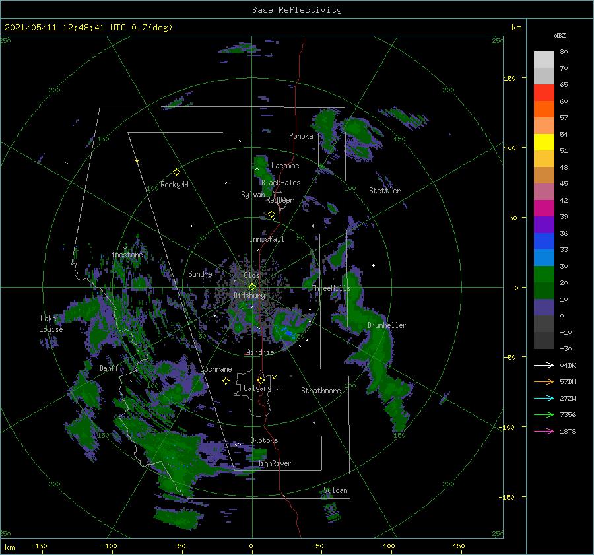Viewport: 594px width, 555px height.
Task: Click the Airdrie city label
Action: point(260,352)
